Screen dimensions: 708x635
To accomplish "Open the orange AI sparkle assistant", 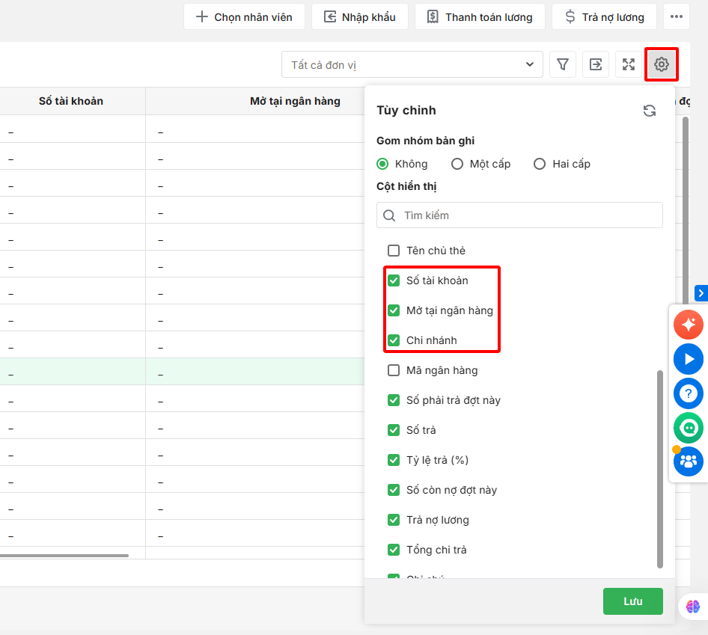I will (688, 325).
